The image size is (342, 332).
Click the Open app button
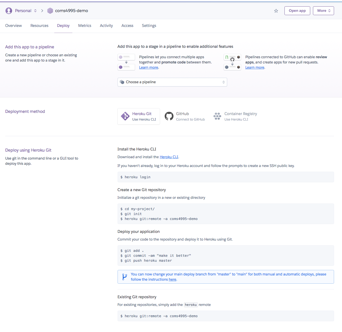point(297,11)
